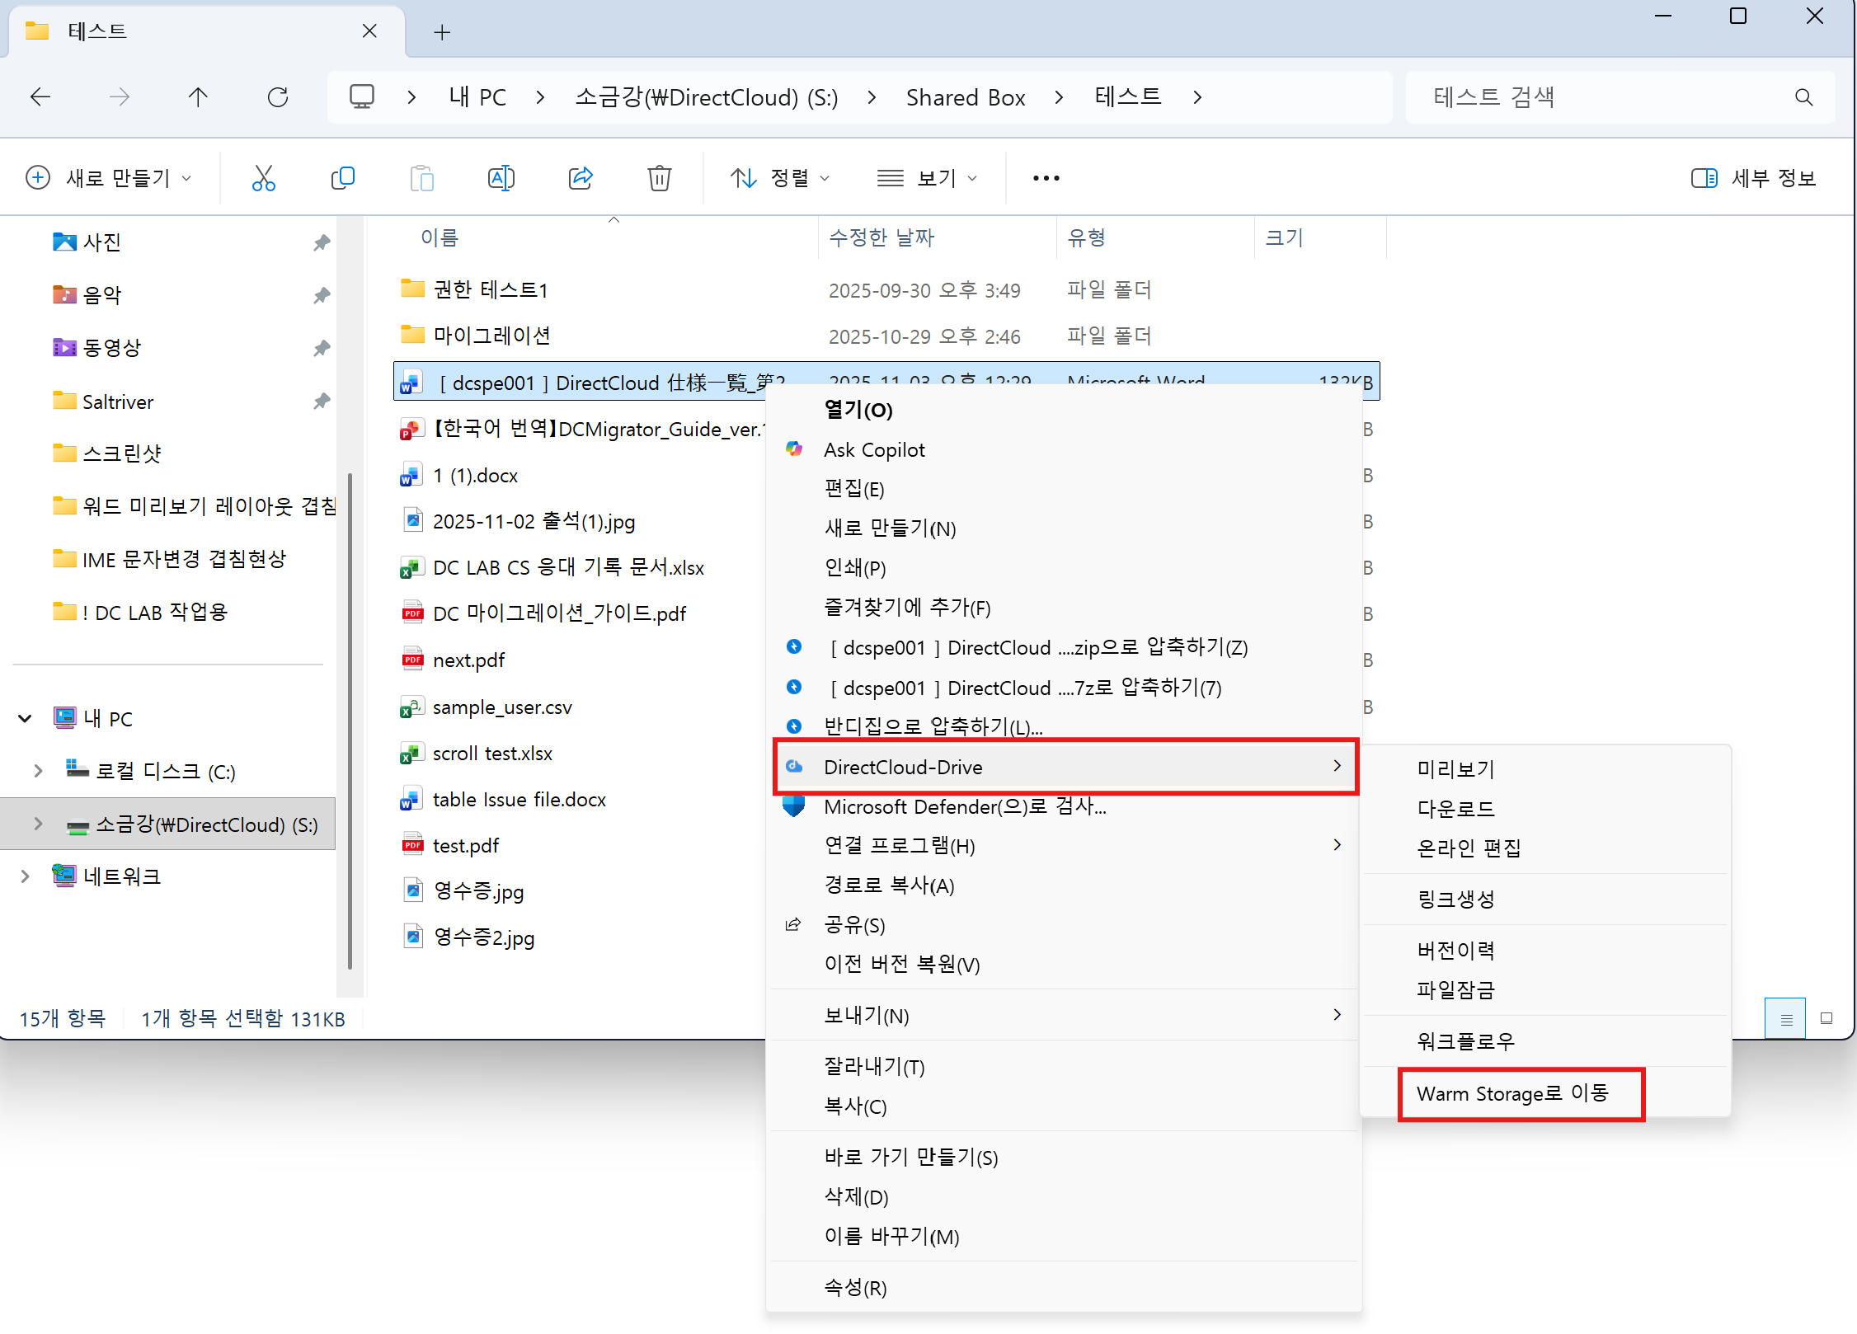Click the refresh button in navigation bar
The width and height of the screenshot is (1857, 1334).
(x=278, y=97)
